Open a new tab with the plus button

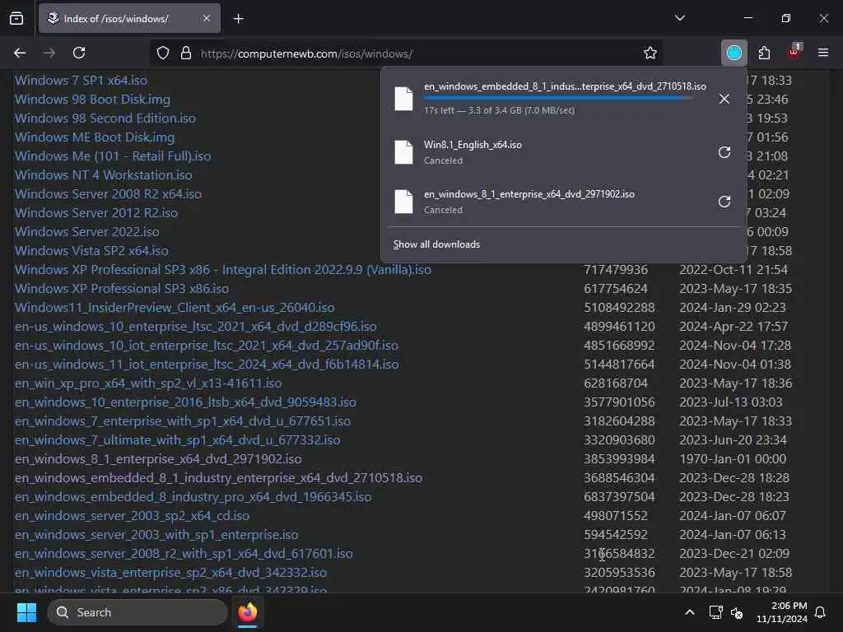click(239, 19)
